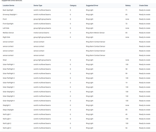
Task: Click Ready to create for Back Spotlight
Action: (x=145, y=10)
